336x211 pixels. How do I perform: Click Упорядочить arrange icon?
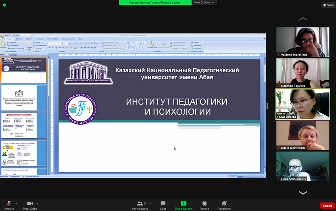(x=152, y=43)
